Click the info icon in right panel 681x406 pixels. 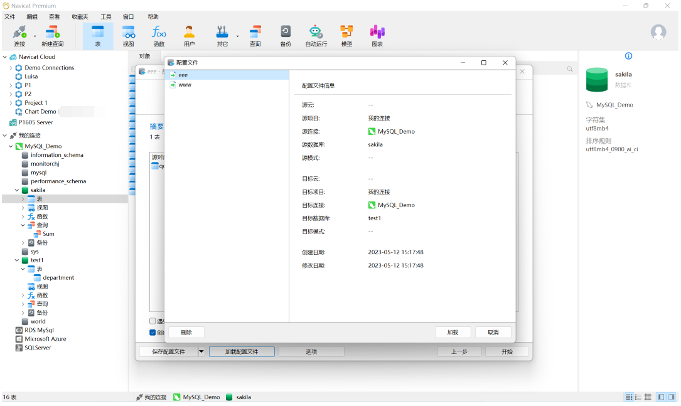coord(628,56)
